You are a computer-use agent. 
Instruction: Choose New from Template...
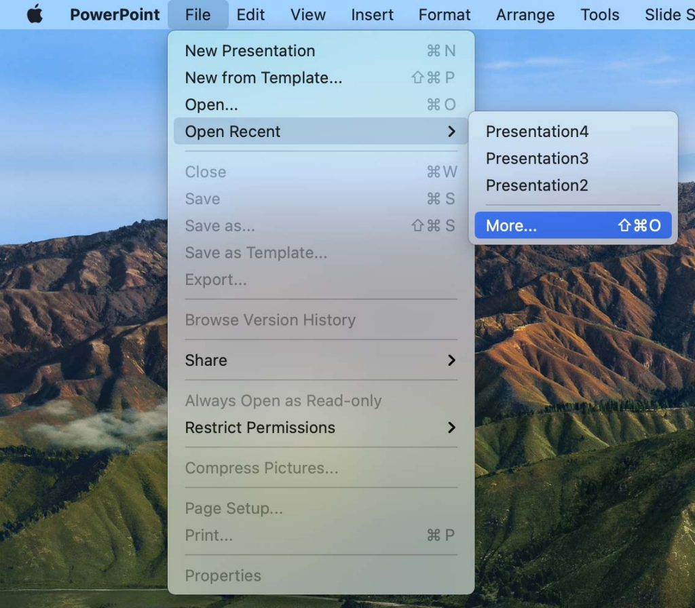[x=263, y=77]
